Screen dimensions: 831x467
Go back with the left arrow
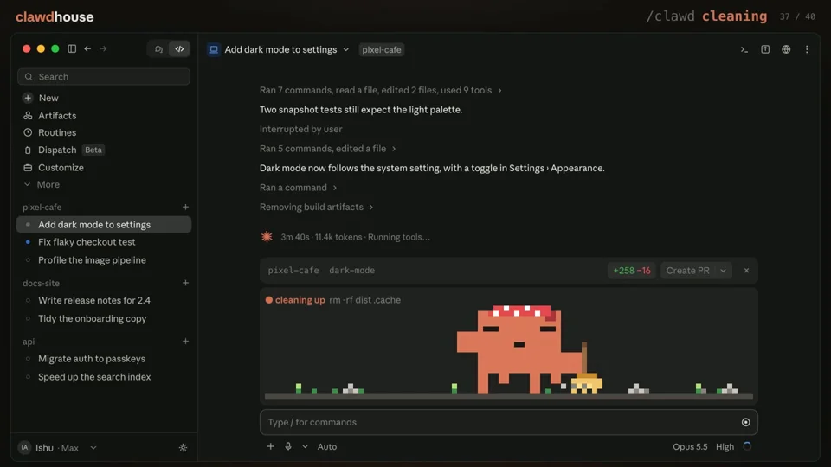[x=87, y=48]
